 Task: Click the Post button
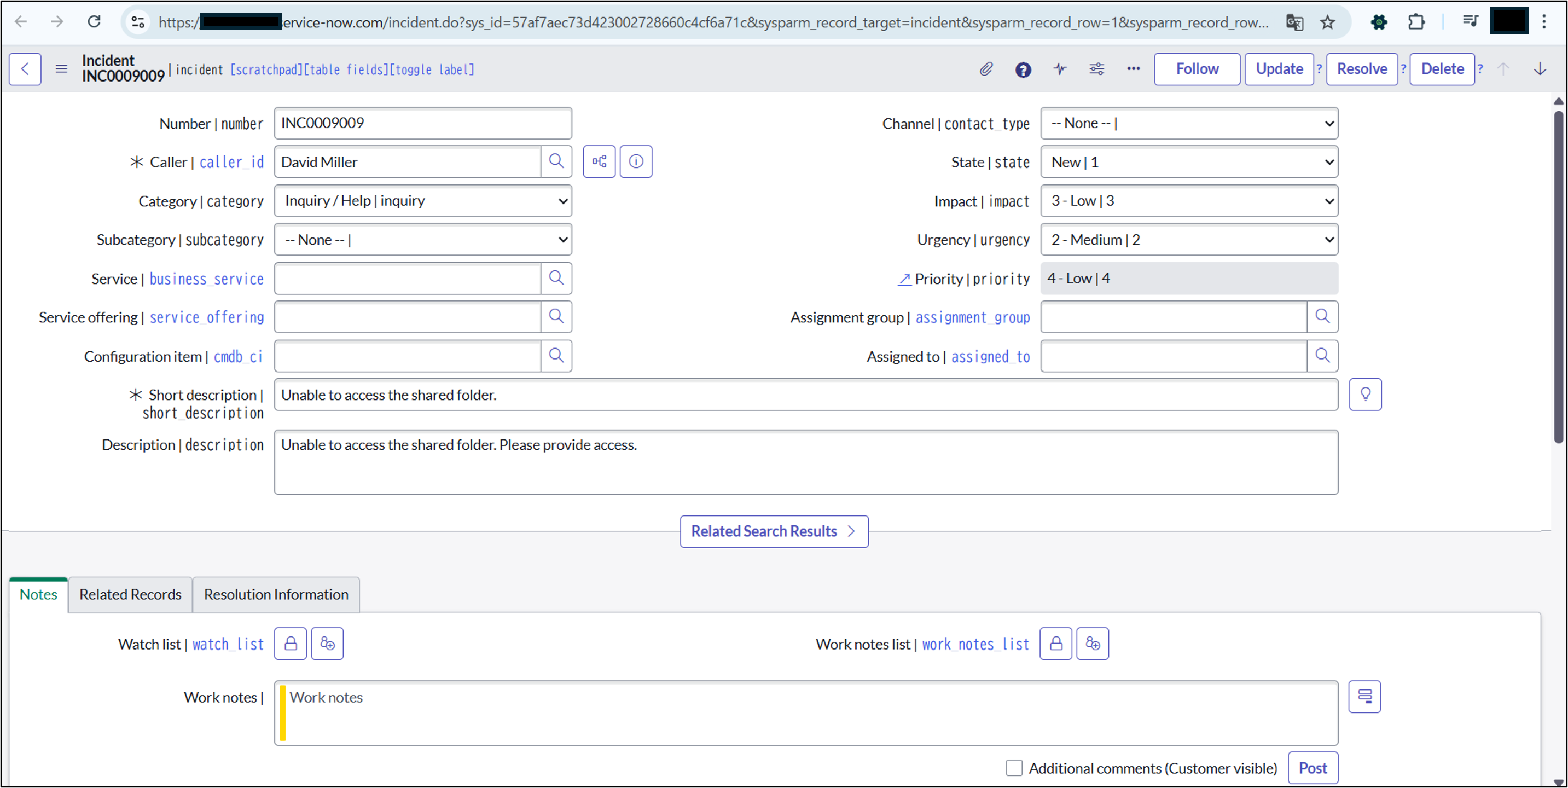(1313, 768)
